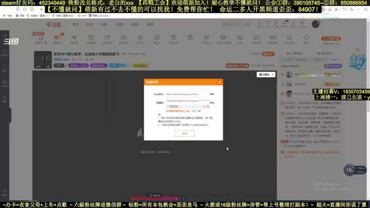The height and width of the screenshot is (208, 370).
Task: Open the notification bell icon in header
Action: tap(293, 24)
